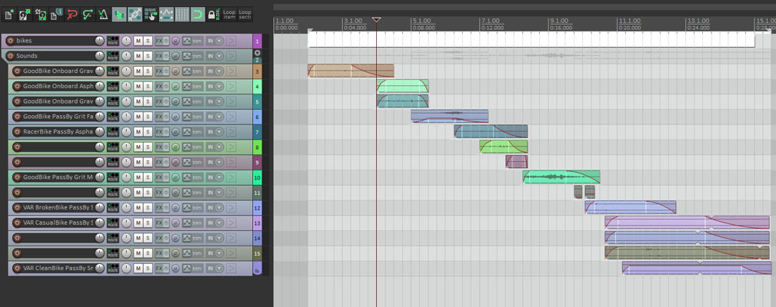Toggle the item grouping chain-link icon
776x307 pixels.
(x=135, y=14)
